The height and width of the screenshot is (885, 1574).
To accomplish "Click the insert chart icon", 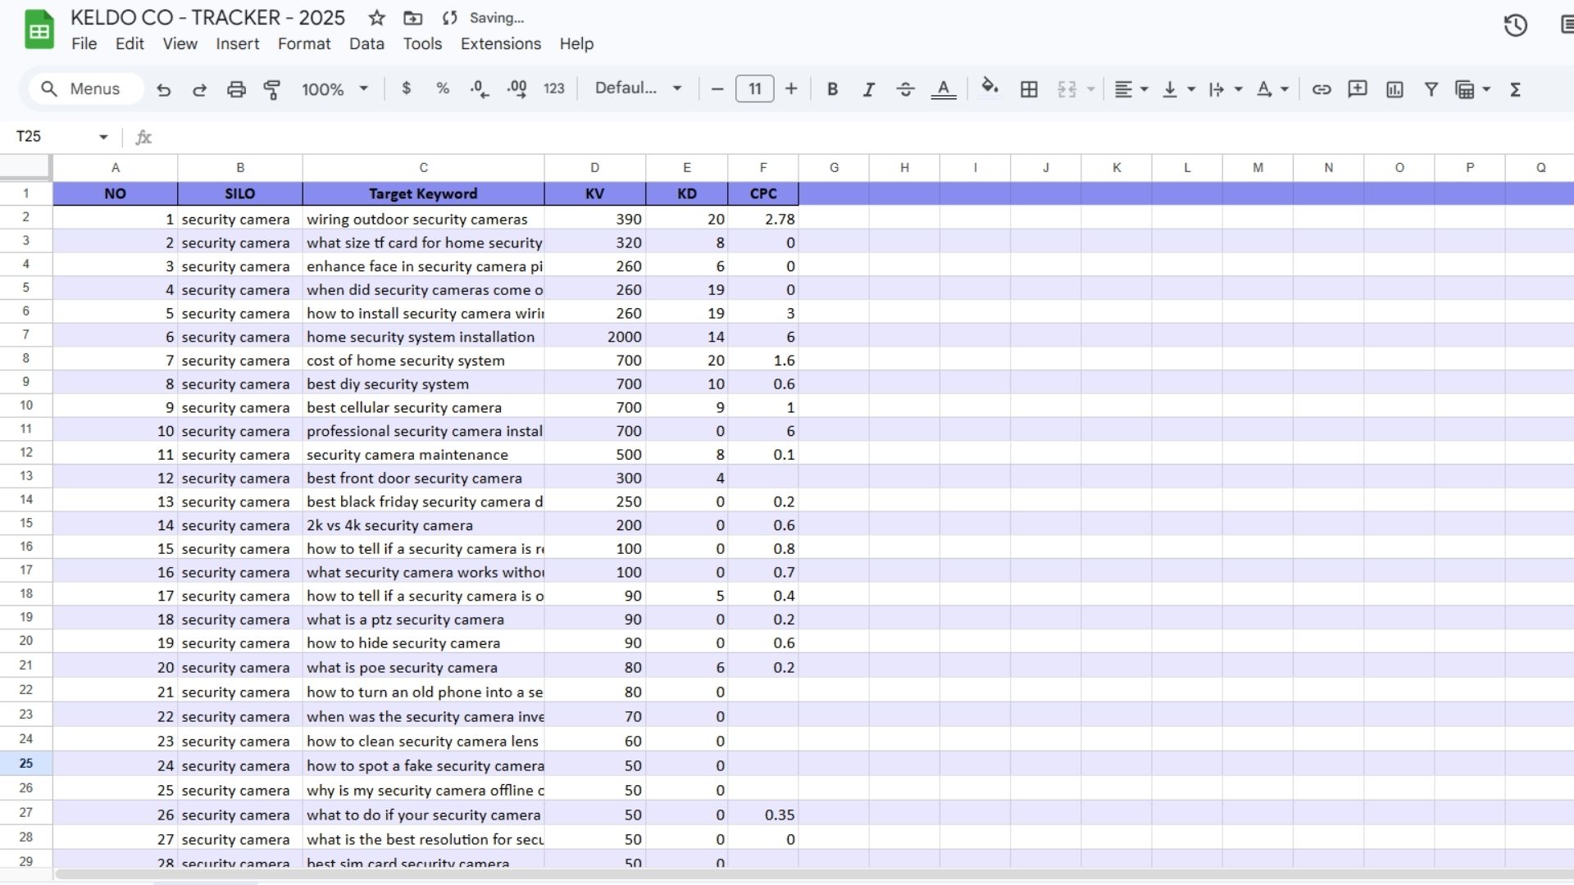I will (x=1394, y=89).
